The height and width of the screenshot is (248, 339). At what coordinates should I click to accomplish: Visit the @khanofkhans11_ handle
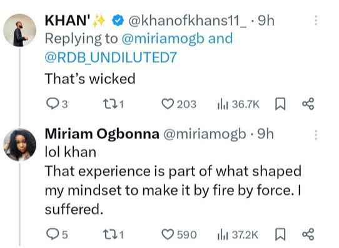[x=188, y=21]
